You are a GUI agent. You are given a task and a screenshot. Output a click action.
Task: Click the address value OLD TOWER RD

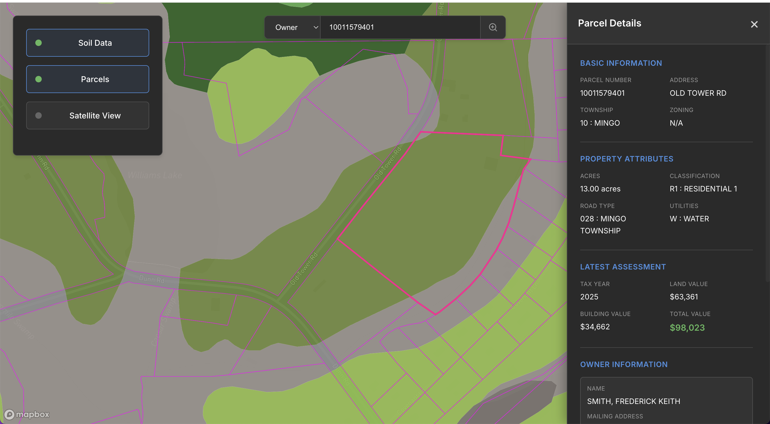[x=698, y=93]
